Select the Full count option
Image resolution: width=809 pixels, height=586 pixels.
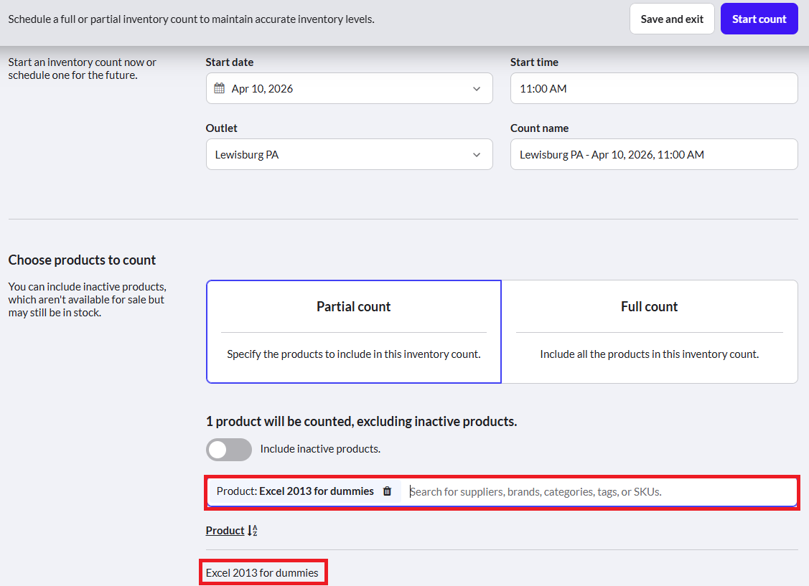(x=650, y=331)
